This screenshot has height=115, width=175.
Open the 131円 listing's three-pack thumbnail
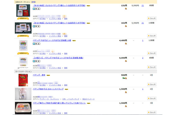tap(23, 11)
